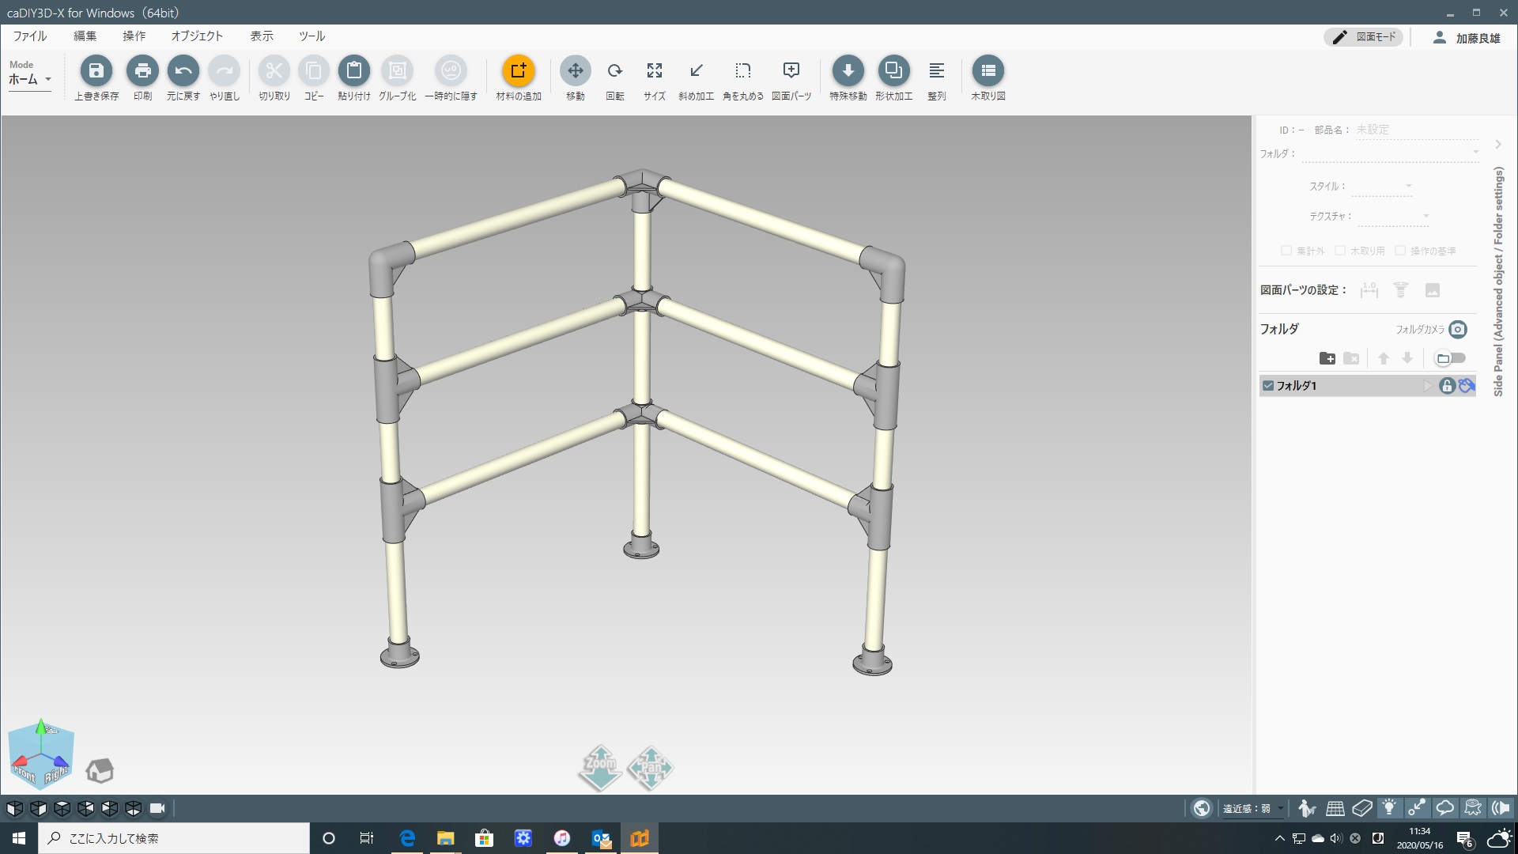Open the 遠近感 perspective dropdown

tap(1253, 808)
